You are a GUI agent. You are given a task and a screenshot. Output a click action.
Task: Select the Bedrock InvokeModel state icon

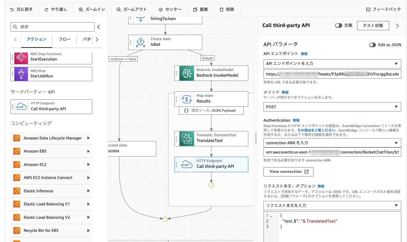point(187,73)
